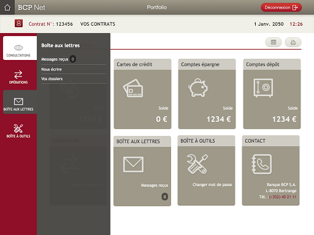The height and width of the screenshot is (235, 314).
Task: Click Changer mot de passe link
Action: 212,185
